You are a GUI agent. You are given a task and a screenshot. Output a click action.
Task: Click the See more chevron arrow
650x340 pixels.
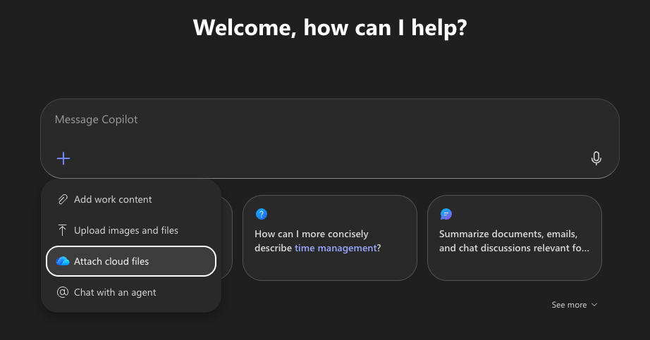(x=594, y=305)
